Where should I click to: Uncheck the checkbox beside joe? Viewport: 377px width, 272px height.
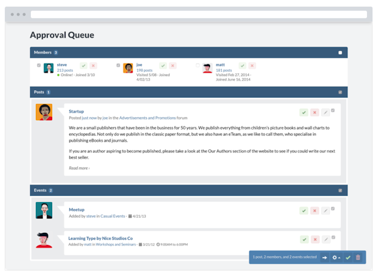[118, 65]
